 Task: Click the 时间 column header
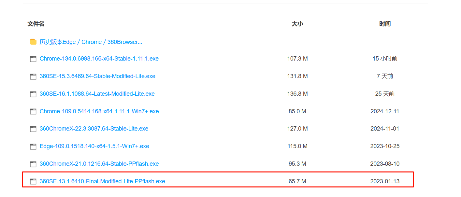tap(385, 24)
